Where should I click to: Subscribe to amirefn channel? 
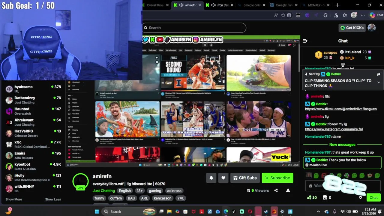(277, 178)
